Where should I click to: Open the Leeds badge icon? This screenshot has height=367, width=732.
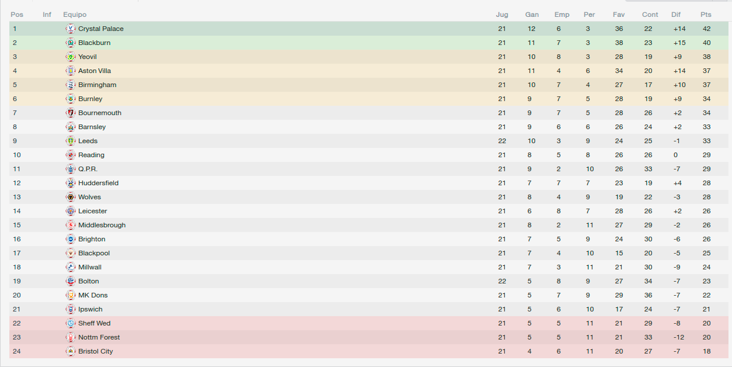(71, 141)
